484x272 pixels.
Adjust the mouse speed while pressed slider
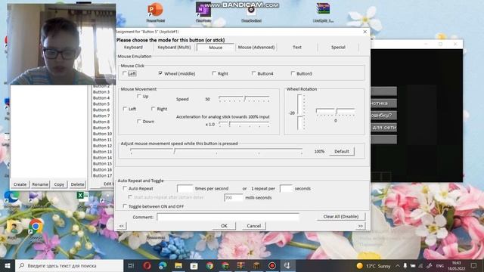(x=216, y=151)
